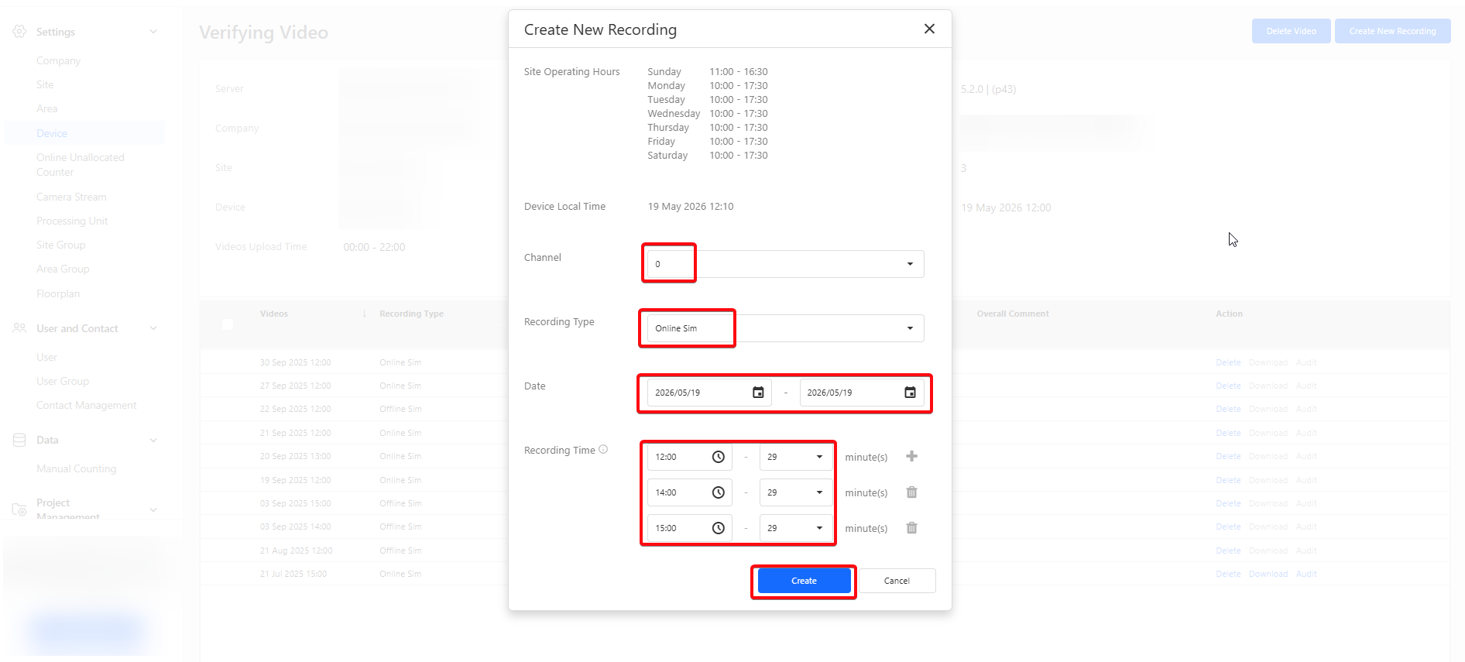Screen dimensions: 1465x662
Task: Click the end date field 2026/05/19
Action: pos(861,393)
